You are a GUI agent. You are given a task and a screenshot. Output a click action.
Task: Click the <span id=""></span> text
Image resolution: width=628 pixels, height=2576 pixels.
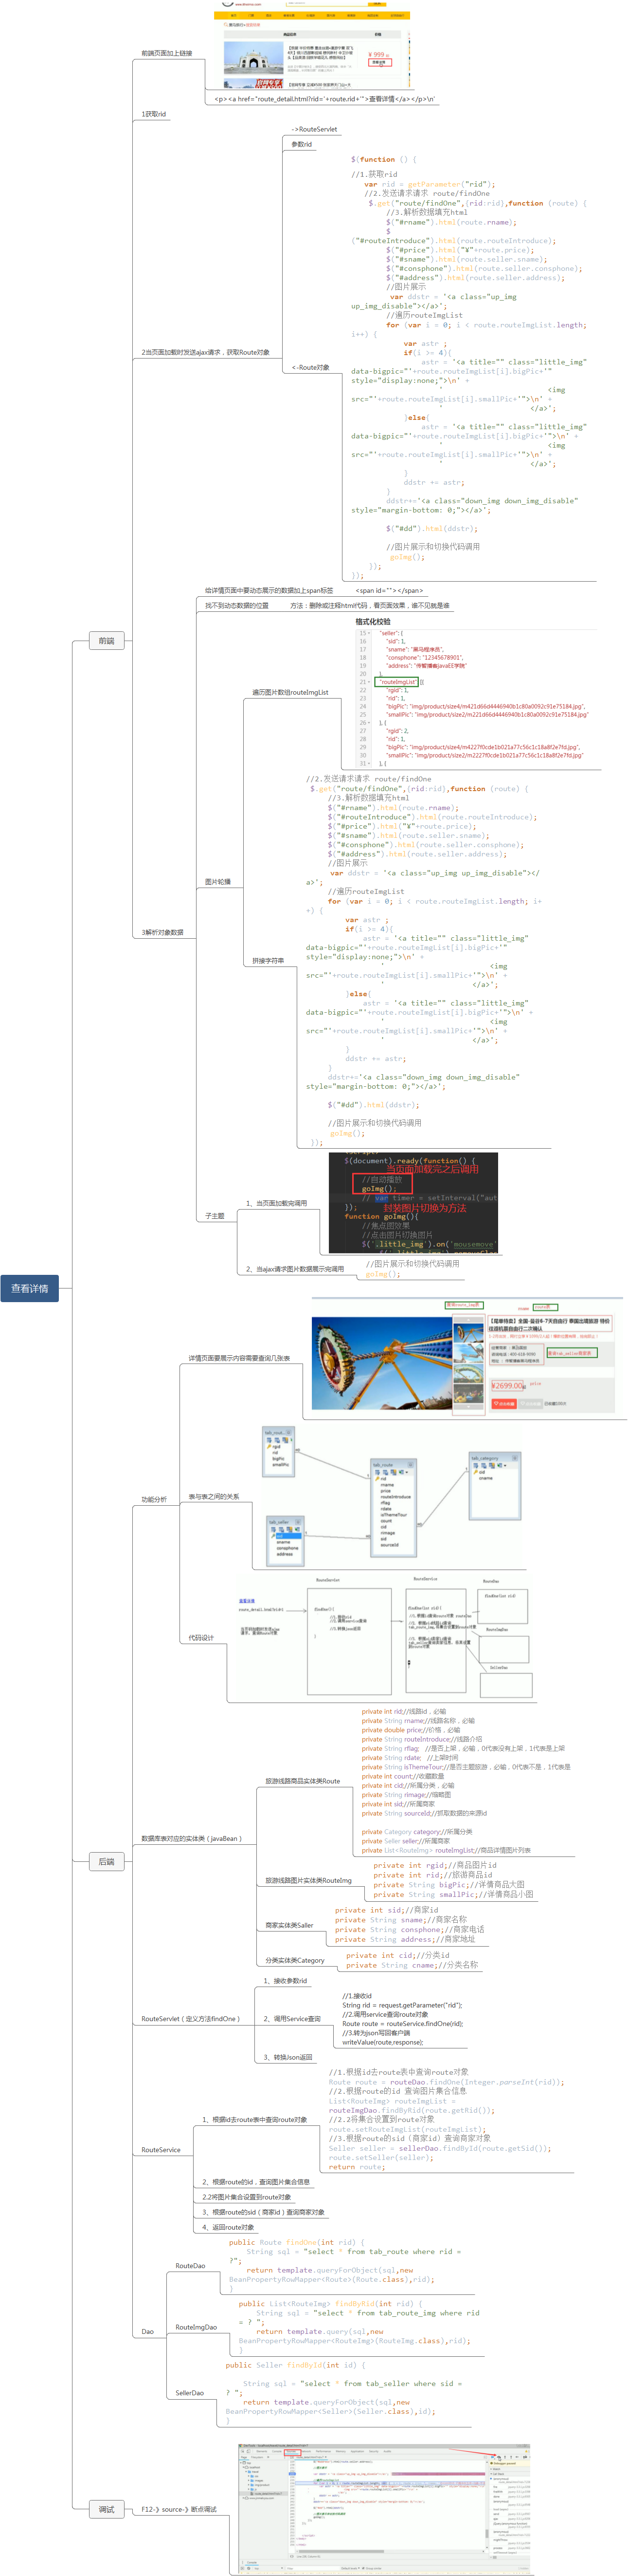388,590
